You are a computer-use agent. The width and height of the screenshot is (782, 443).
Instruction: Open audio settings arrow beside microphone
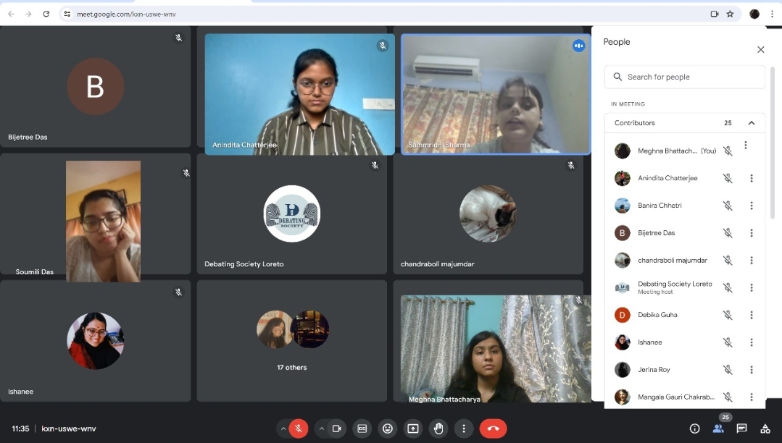pos(283,429)
